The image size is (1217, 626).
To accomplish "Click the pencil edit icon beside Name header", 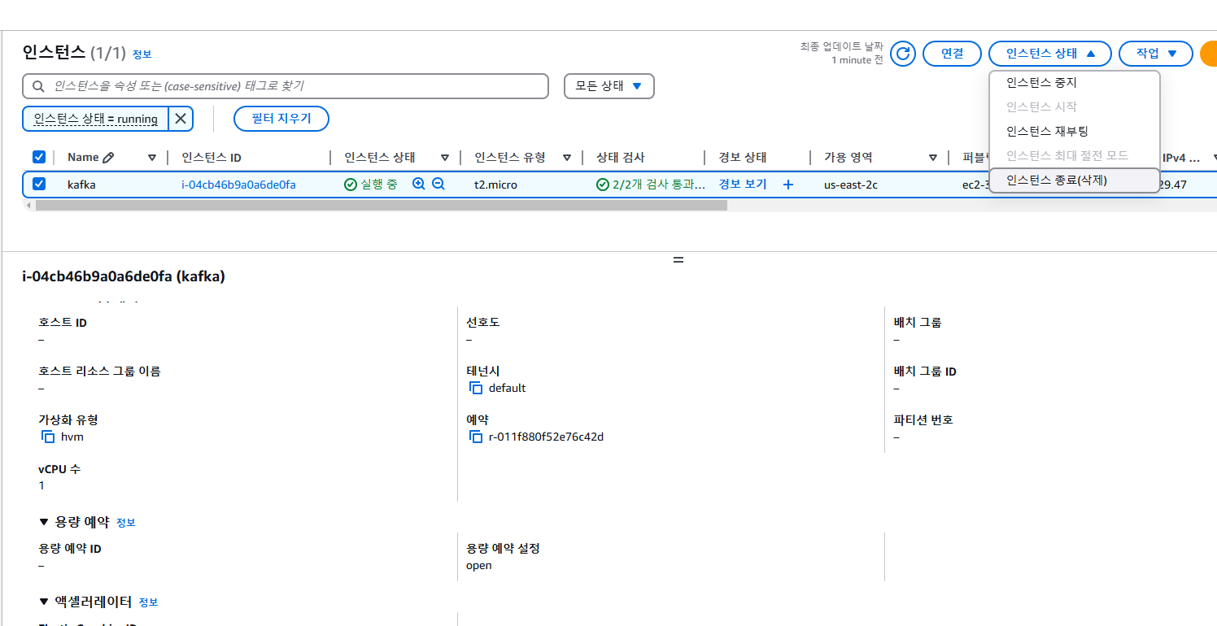I will (x=108, y=158).
